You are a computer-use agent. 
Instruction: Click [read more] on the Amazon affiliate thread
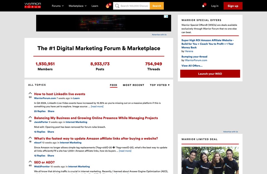tap(125, 151)
